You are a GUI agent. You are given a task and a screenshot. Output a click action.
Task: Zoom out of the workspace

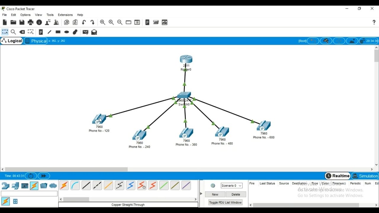(120, 22)
